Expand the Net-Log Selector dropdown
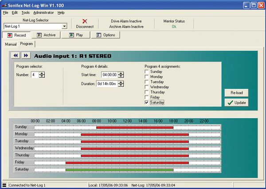 64,27
